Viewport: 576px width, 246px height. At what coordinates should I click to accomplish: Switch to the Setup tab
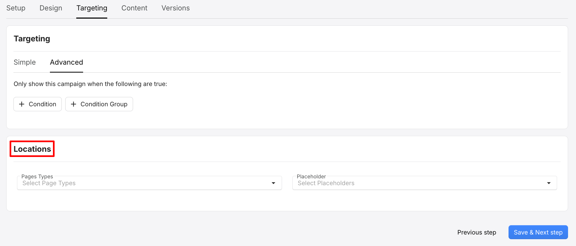[16, 8]
